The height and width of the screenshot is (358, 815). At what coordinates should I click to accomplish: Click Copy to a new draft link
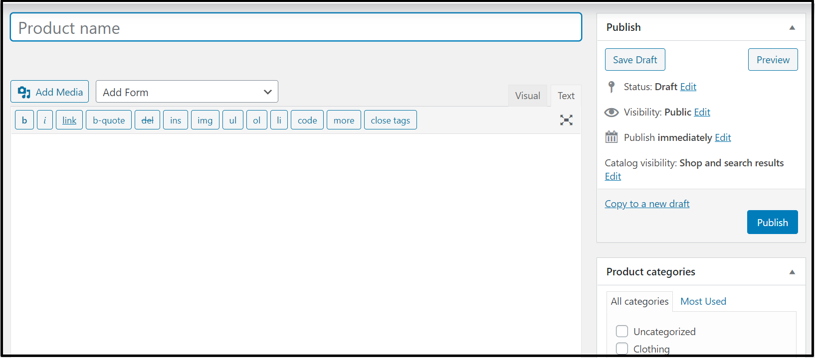tap(647, 204)
